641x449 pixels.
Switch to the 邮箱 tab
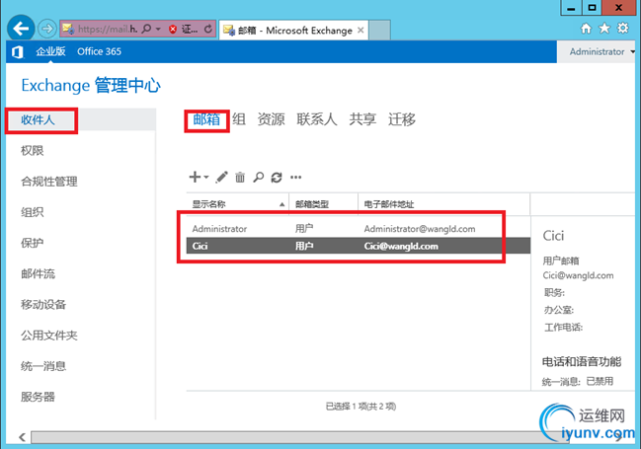(206, 119)
